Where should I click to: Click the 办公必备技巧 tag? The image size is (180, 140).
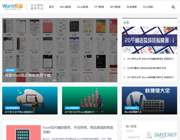(x=132, y=108)
